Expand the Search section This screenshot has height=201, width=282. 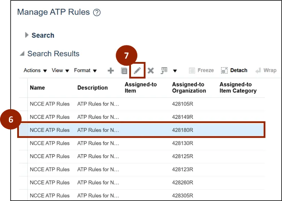[27, 35]
